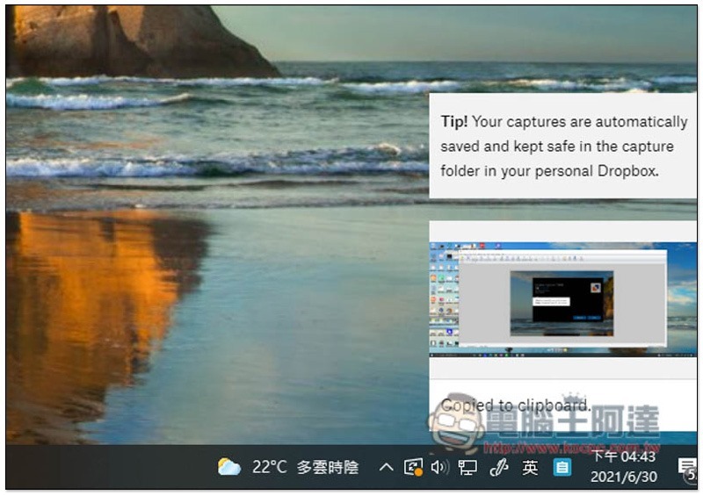Click the "Copied to clipboard" message
Screen dimensions: 703x495
[516, 405]
